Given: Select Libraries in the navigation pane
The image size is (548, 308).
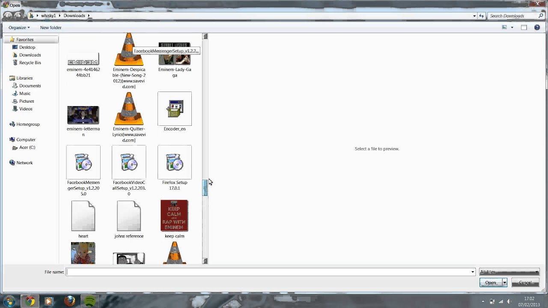Looking at the screenshot, I should 24,78.
